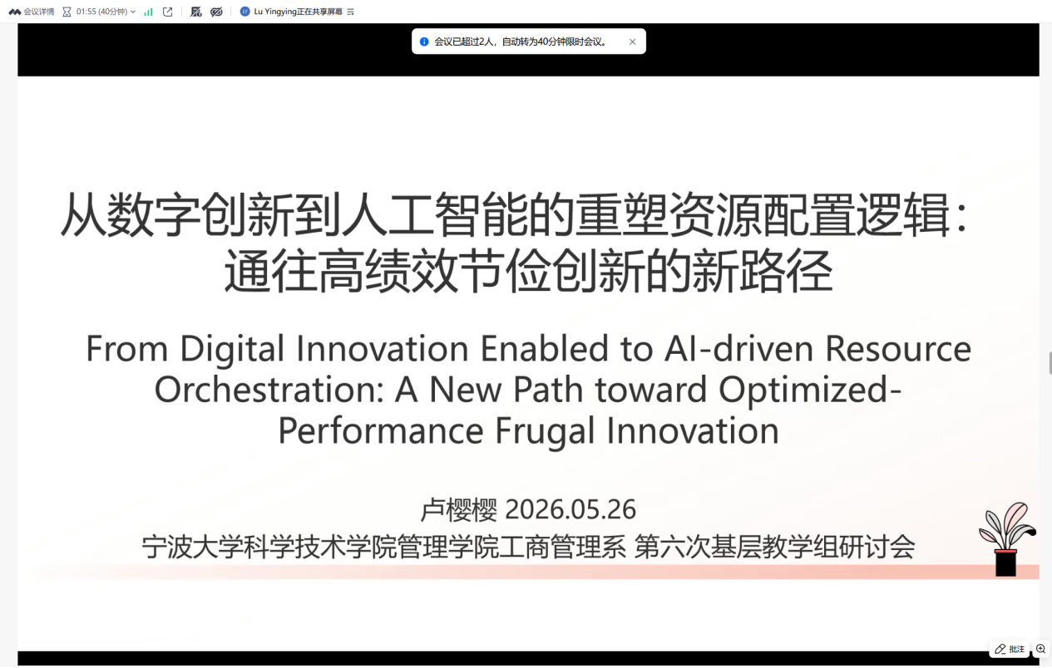Open the 批注 annotation tool
The height and width of the screenshot is (668, 1052).
pos(1010,649)
